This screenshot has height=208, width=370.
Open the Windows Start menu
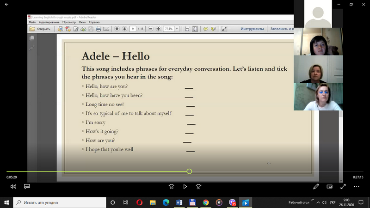point(6,202)
